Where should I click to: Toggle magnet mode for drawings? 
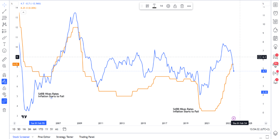(4, 75)
